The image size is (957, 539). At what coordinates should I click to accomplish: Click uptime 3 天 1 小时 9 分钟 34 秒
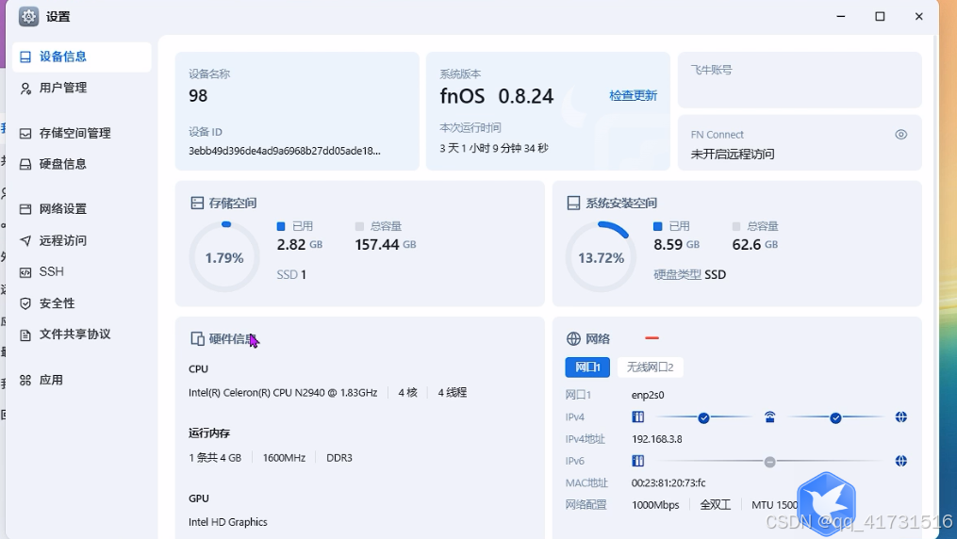coord(494,148)
